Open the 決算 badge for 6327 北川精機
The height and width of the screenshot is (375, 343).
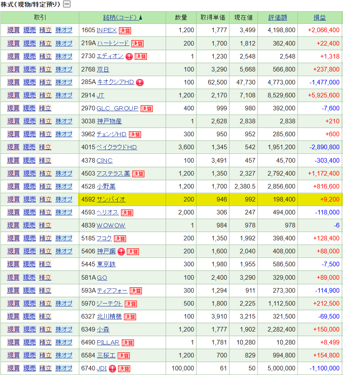[130, 317]
